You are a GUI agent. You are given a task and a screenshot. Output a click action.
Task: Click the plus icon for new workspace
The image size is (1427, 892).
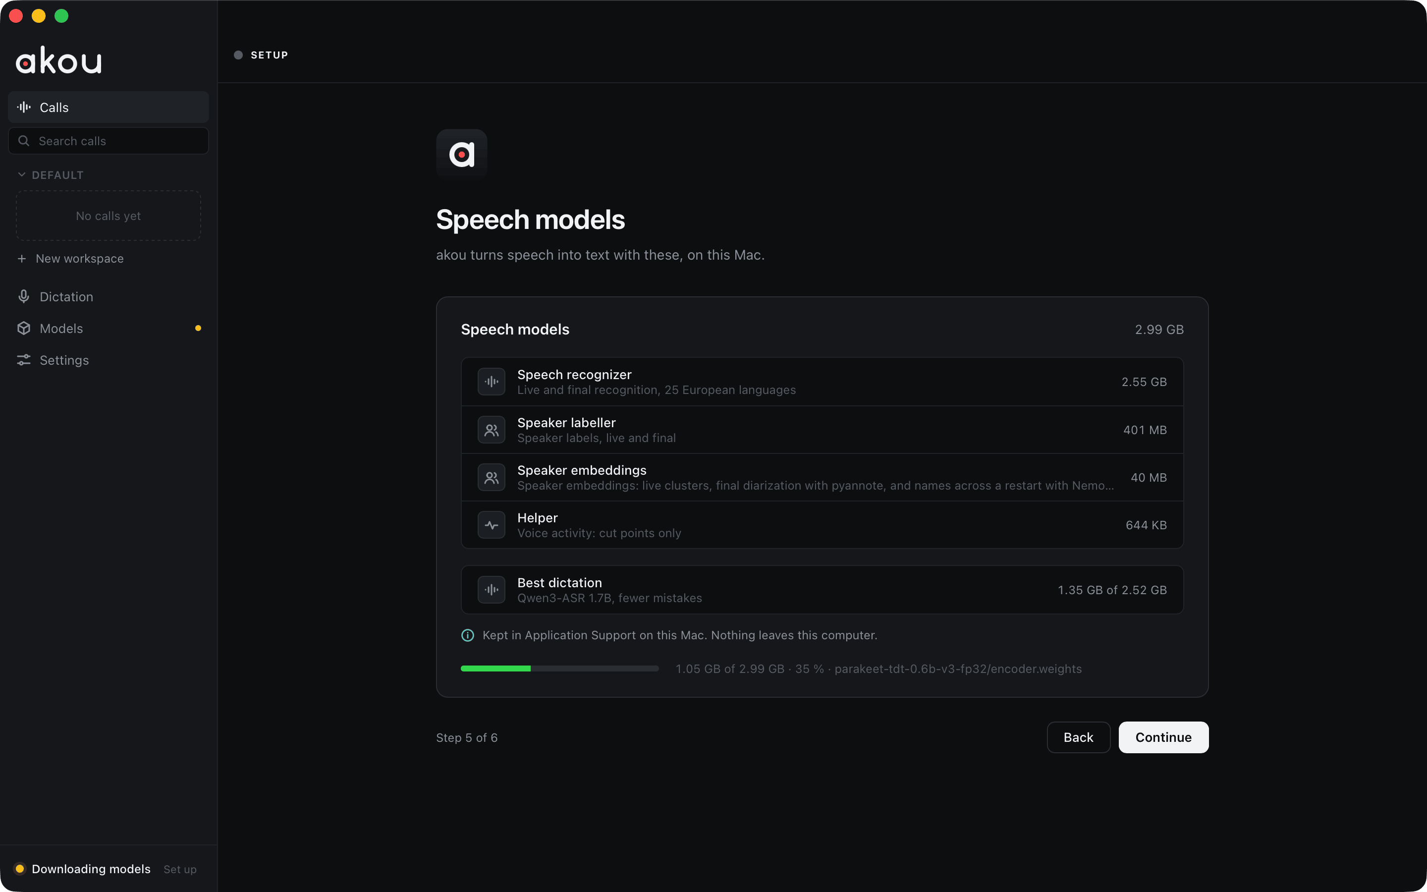22,258
